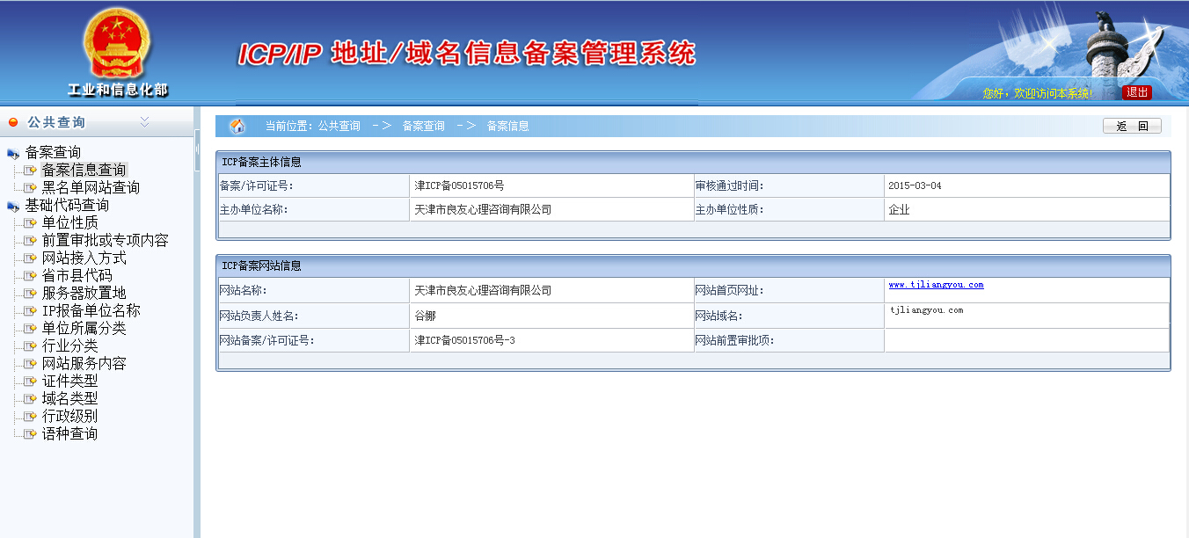Image resolution: width=1189 pixels, height=538 pixels.
Task: Click the value 津ICP备05015706号
Action: pyautogui.click(x=459, y=185)
